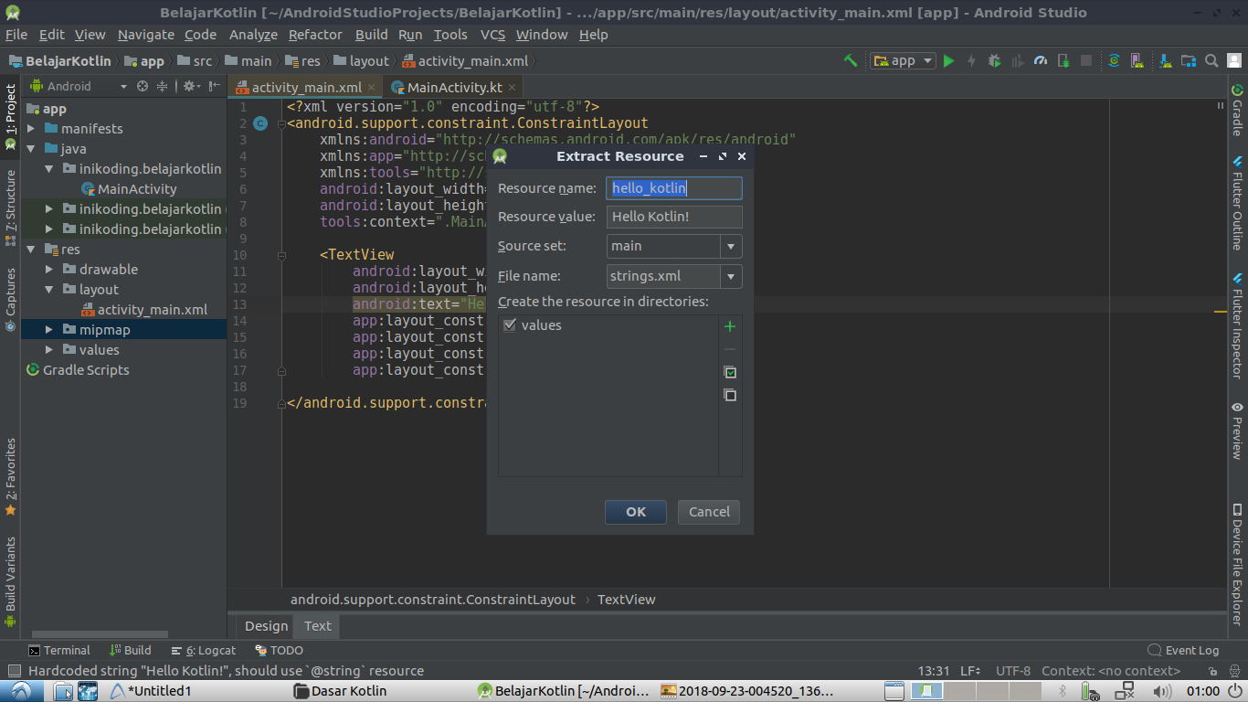Expand the manifests folder
The image size is (1248, 702).
click(31, 129)
